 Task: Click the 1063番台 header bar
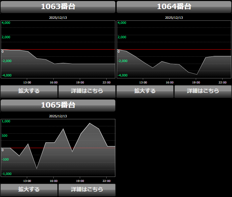tap(58, 7)
